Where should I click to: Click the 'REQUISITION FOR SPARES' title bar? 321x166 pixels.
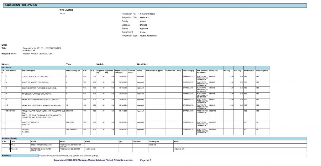pos(20,5)
